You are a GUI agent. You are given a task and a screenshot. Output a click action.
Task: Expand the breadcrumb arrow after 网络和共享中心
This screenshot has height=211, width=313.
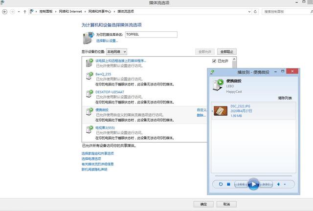[114, 12]
